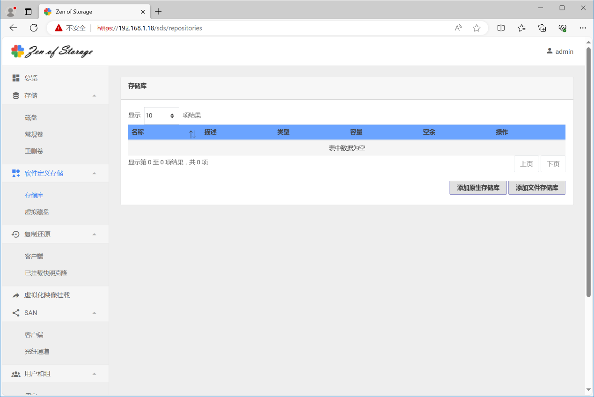Click the 用户和组 people icon
This screenshot has height=397, width=594.
[x=16, y=374]
